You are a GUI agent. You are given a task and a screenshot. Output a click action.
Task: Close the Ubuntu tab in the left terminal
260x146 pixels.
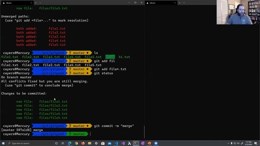pyautogui.click(x=31, y=3)
